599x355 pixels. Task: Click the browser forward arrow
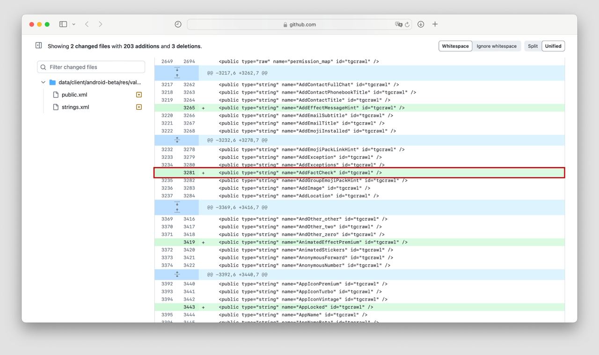[x=100, y=24]
